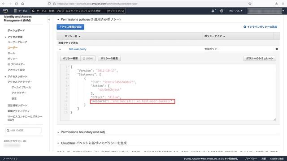Screen dimensions: 287x161
Task: Collapse the アクセス管理 sidebar group
Action: coord(5,37)
